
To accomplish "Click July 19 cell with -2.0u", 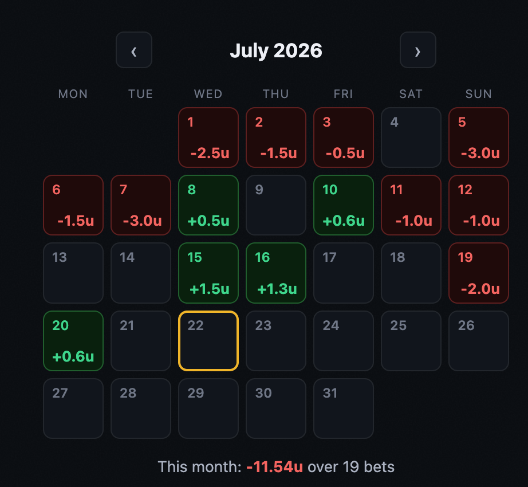I will 479,273.
